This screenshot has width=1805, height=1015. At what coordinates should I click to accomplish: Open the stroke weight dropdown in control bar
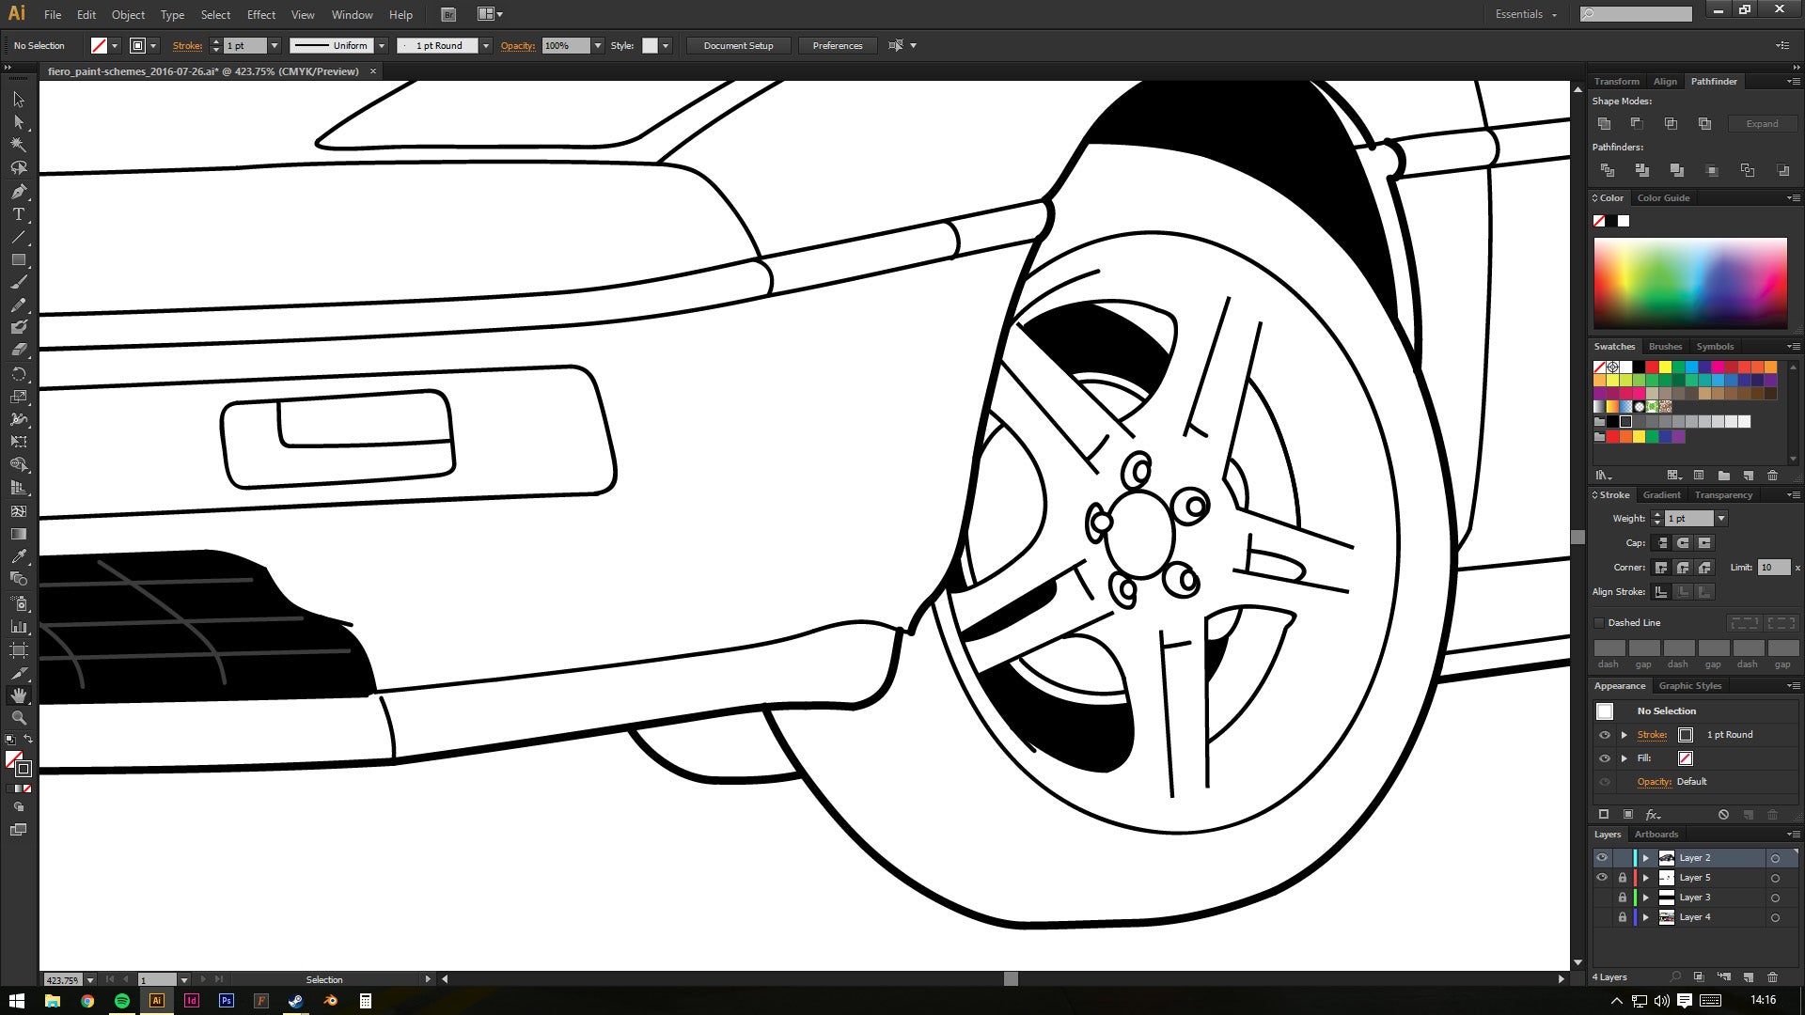tap(275, 45)
